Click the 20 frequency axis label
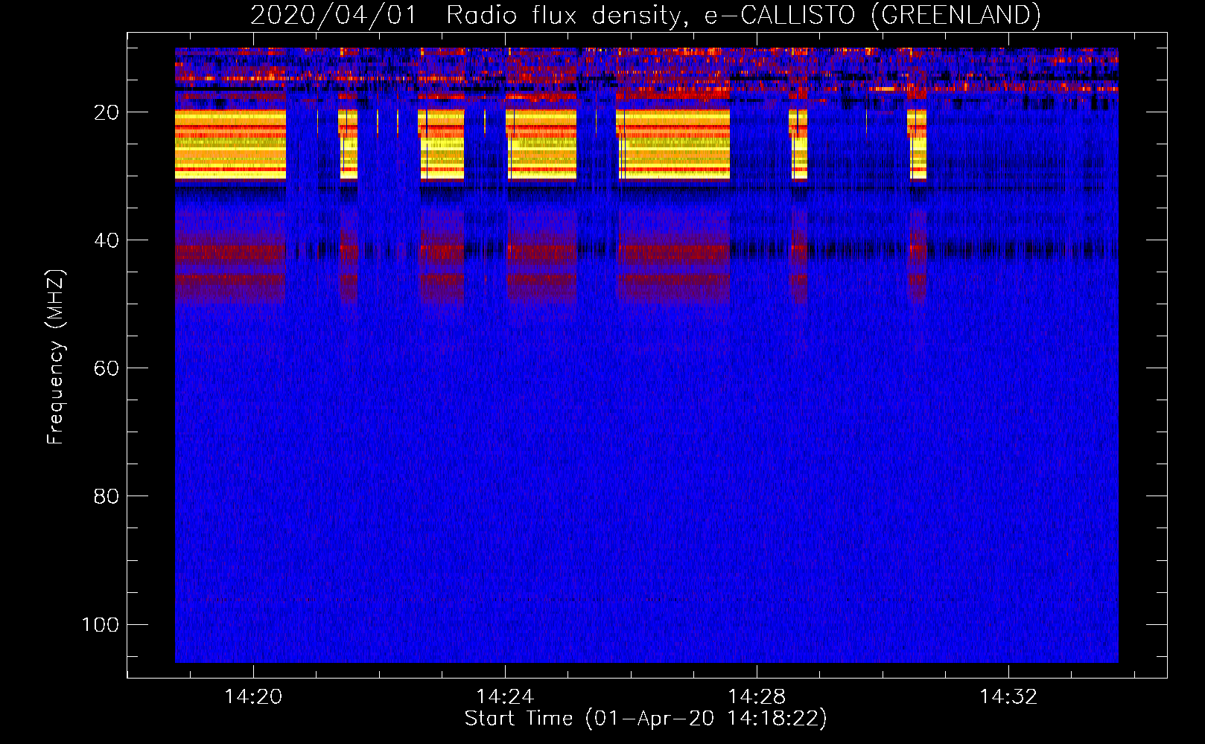 click(x=106, y=112)
